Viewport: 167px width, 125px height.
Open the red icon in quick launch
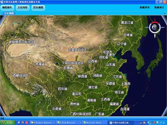click(x=27, y=122)
